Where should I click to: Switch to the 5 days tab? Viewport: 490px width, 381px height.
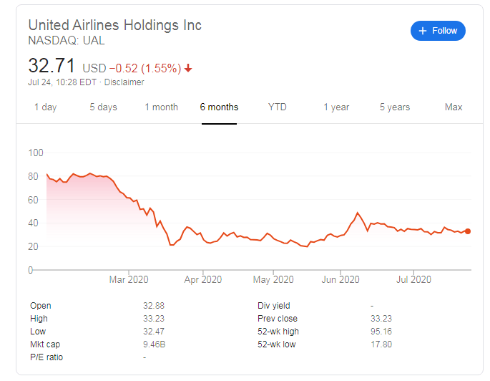103,107
